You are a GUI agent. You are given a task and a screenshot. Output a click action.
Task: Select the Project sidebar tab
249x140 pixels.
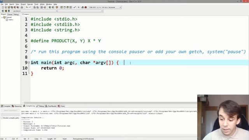pyautogui.click(x=4, y=14)
